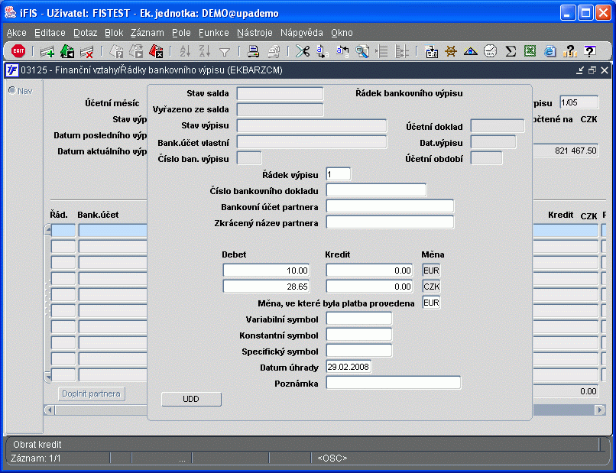The height and width of the screenshot is (473, 616).
Task: Open the Editace menu
Action: coord(50,33)
